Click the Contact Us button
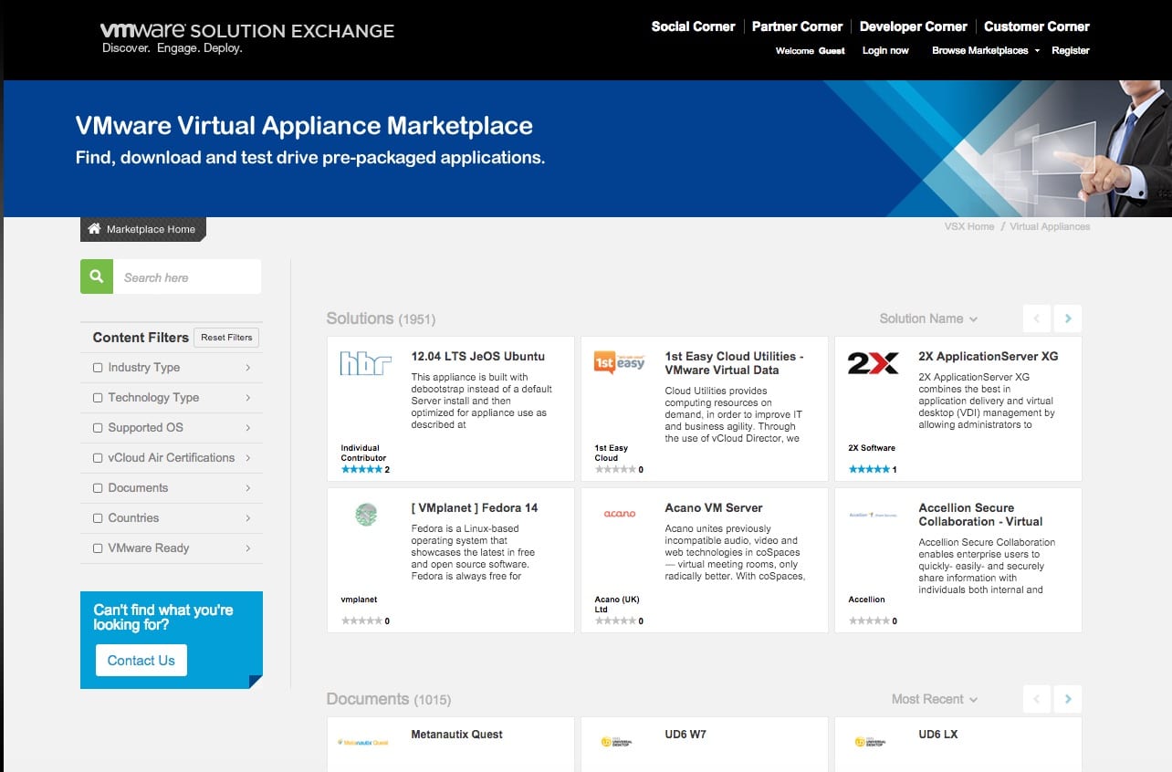 (x=141, y=661)
